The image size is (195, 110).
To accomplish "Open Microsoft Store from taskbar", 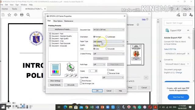I will (76, 107).
